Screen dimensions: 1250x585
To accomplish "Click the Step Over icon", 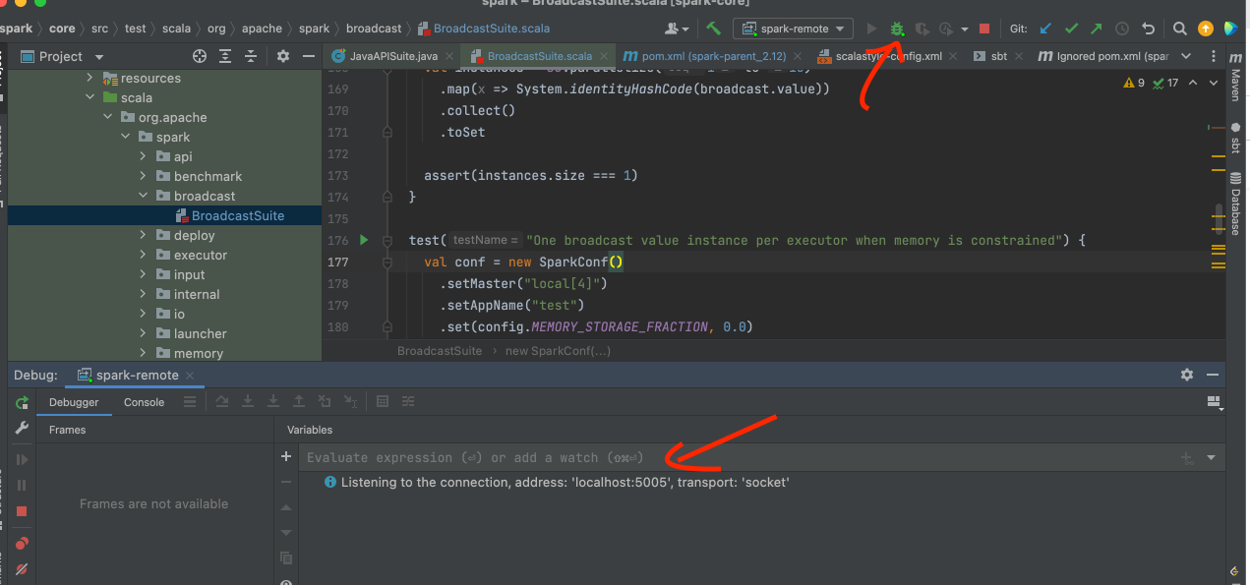I will [x=222, y=402].
